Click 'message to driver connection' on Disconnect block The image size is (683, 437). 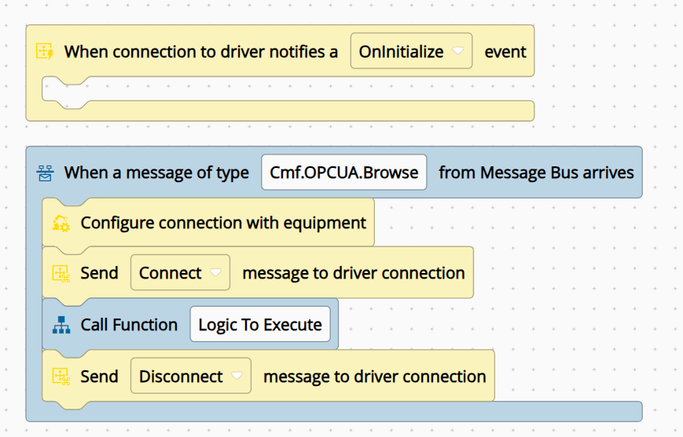375,377
